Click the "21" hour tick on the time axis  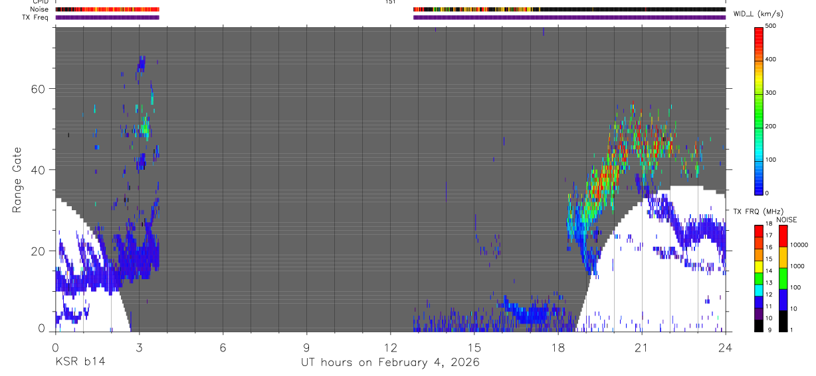pos(642,347)
